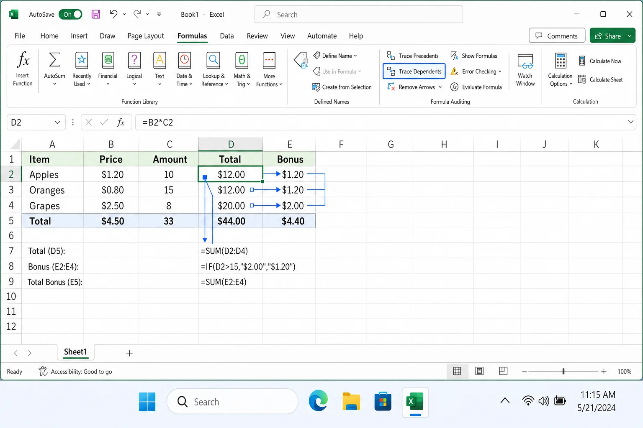Click the formula bar fx insert function icon
The width and height of the screenshot is (643, 428).
(x=121, y=122)
